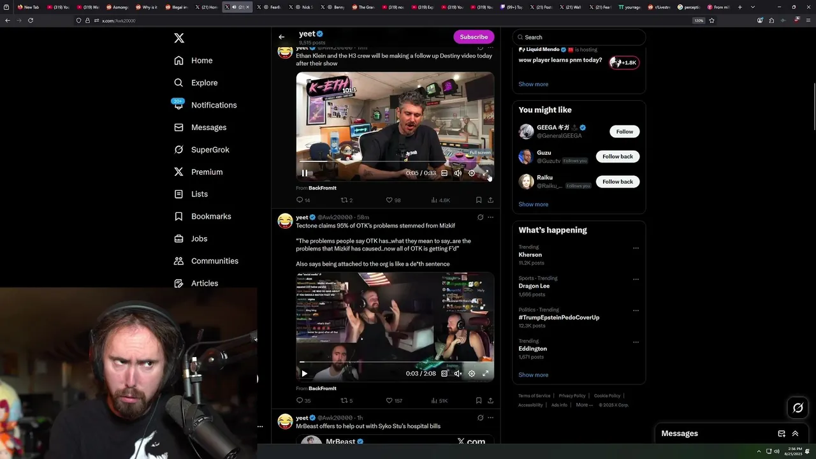This screenshot has height=459, width=816.
Task: Enter full screen on Ethan Klein video
Action: 485,173
